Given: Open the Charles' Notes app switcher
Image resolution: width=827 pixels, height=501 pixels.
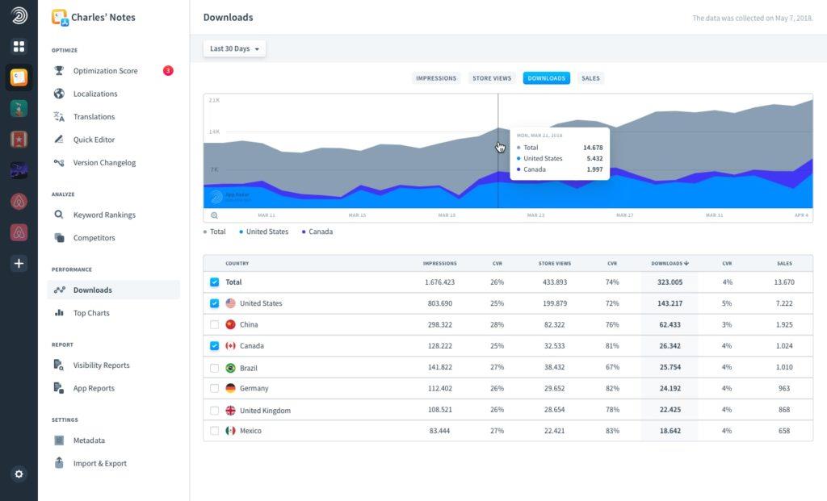Looking at the screenshot, I should pyautogui.click(x=94, y=17).
